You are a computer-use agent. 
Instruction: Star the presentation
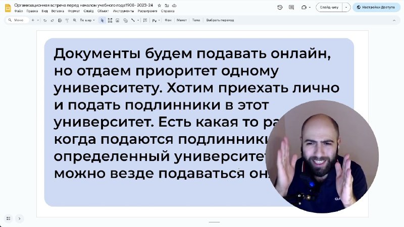(159, 6)
